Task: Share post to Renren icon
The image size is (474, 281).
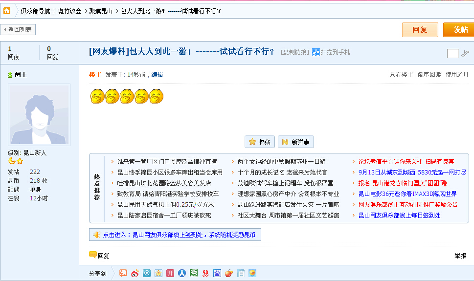Action: click(x=182, y=273)
